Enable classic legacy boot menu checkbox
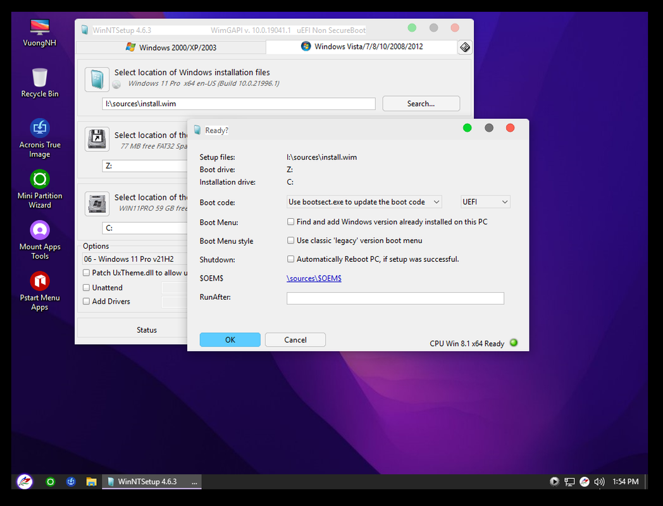Screen dimensions: 663x506 coord(290,240)
